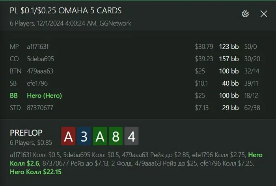Select the Hero (Hero) player name
The image size is (276, 186).
44,96
